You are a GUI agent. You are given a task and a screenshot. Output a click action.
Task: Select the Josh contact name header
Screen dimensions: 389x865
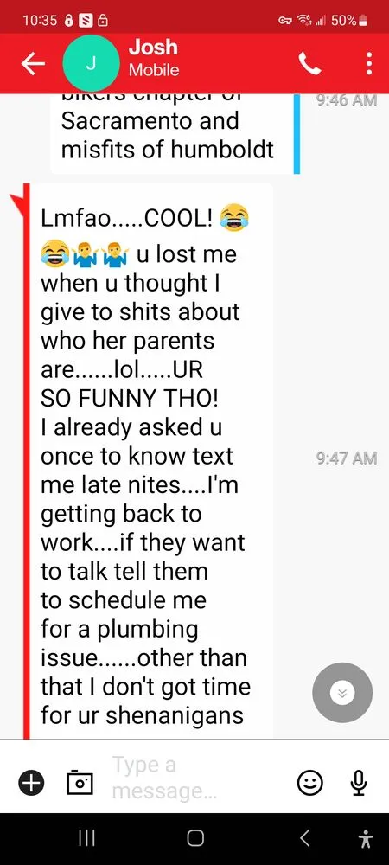click(x=153, y=48)
